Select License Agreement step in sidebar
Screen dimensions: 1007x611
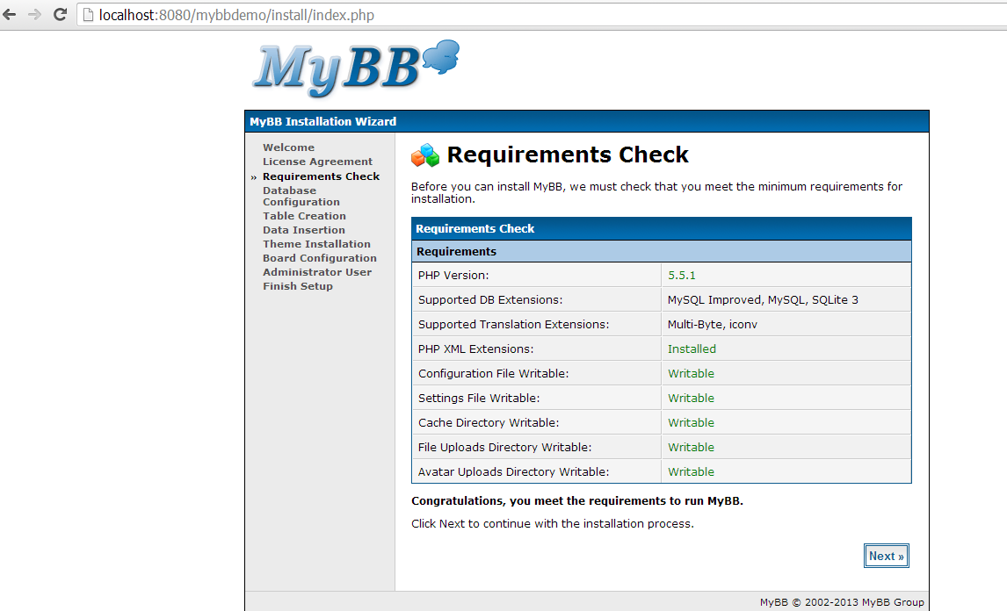click(317, 162)
